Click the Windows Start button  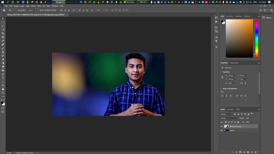point(3,2)
